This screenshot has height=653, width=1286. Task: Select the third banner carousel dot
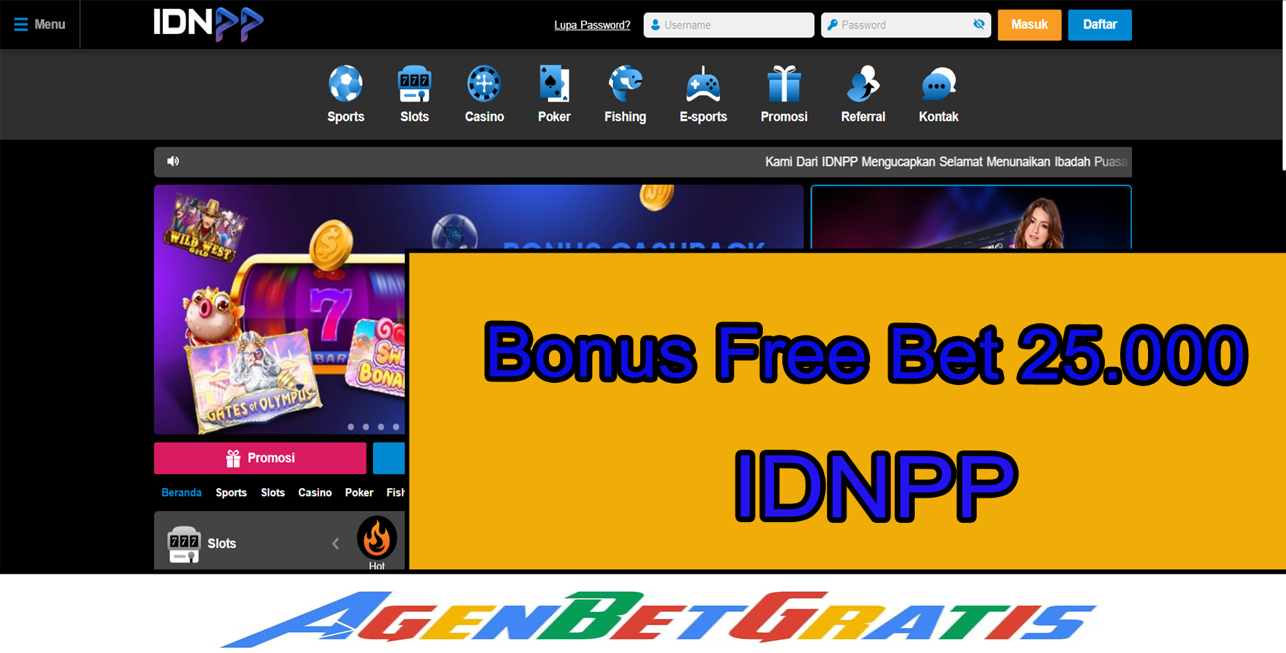381,427
